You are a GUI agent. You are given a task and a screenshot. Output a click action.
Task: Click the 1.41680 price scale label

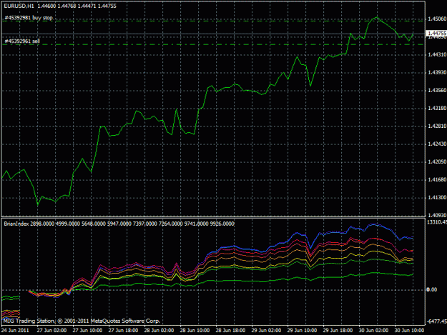[x=437, y=179]
